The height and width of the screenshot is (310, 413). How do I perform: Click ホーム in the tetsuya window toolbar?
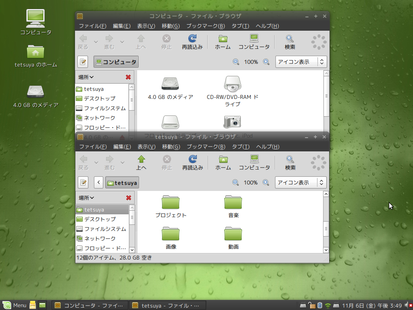coord(223,163)
